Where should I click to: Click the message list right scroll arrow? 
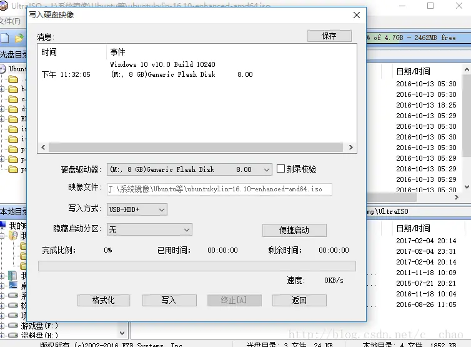click(x=350, y=148)
